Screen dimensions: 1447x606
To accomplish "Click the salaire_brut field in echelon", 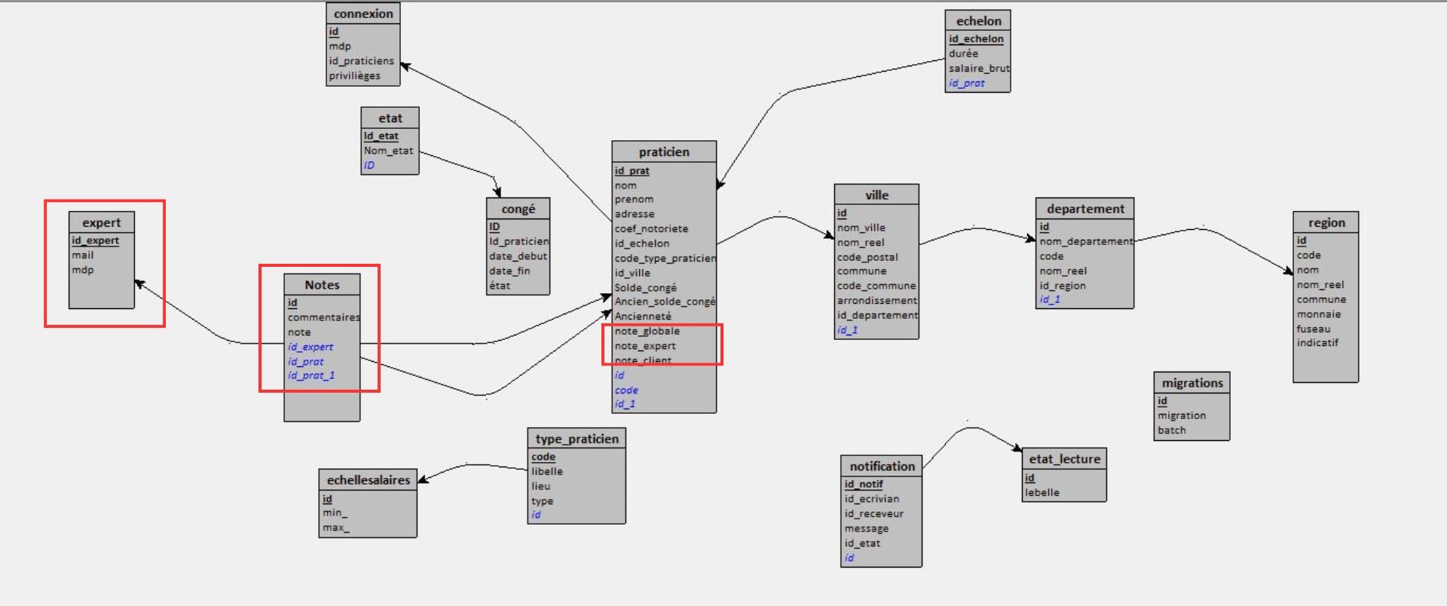I will click(x=978, y=68).
